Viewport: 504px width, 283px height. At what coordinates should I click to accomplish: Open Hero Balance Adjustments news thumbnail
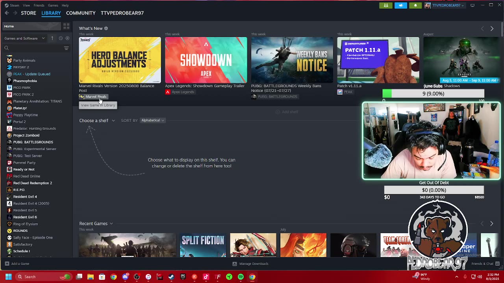point(120,60)
